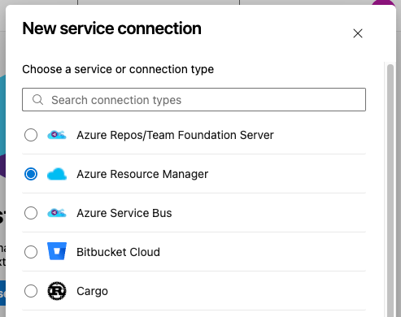Pick the Bitbucket Cloud radio button
This screenshot has height=317, width=401.
point(31,252)
